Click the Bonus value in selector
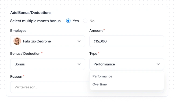The image size is (174, 102). click(20, 64)
